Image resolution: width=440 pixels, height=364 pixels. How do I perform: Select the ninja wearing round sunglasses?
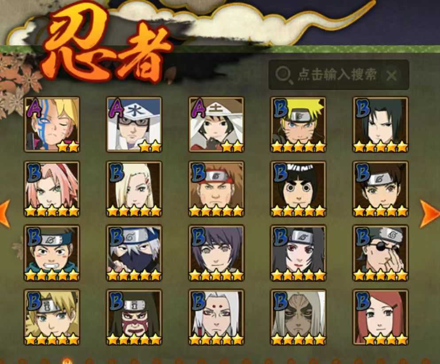point(381,253)
